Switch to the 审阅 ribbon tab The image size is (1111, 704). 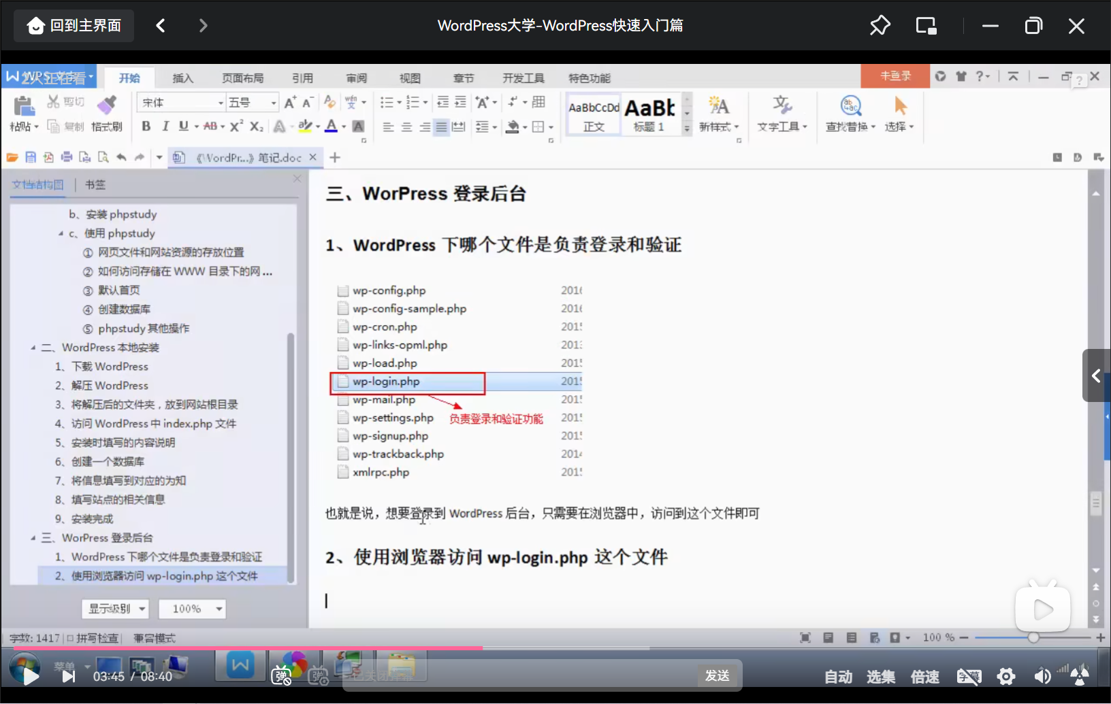pos(356,78)
